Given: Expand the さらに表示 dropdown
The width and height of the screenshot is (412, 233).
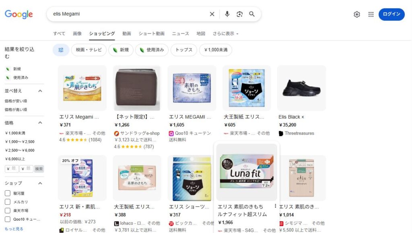Looking at the screenshot, I should click(x=225, y=33).
